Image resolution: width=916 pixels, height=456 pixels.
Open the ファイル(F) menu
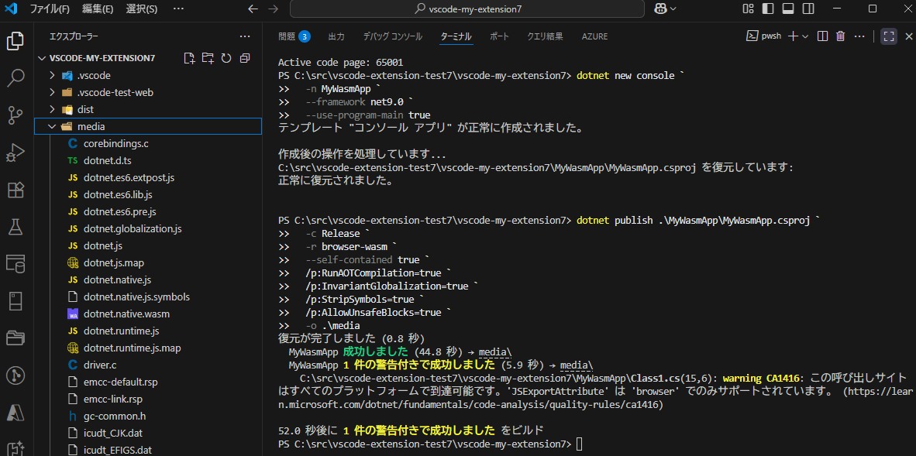pos(50,9)
